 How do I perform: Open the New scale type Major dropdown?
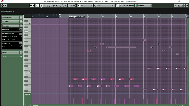pos(17,39)
